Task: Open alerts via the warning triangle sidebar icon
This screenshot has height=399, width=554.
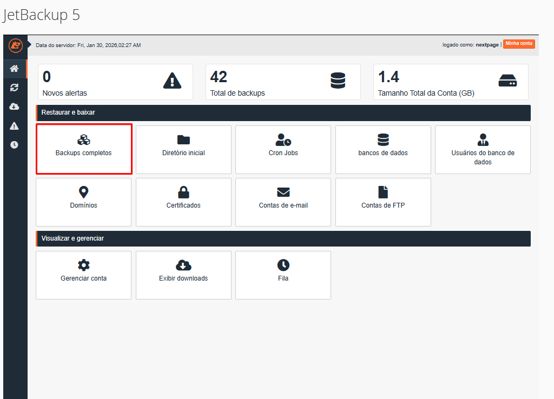Action: coord(15,125)
